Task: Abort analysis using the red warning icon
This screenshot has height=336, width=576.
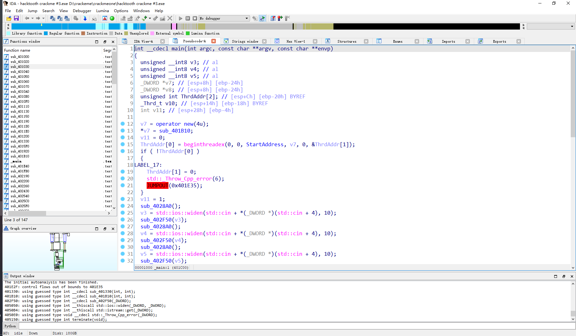Action: (x=105, y=18)
